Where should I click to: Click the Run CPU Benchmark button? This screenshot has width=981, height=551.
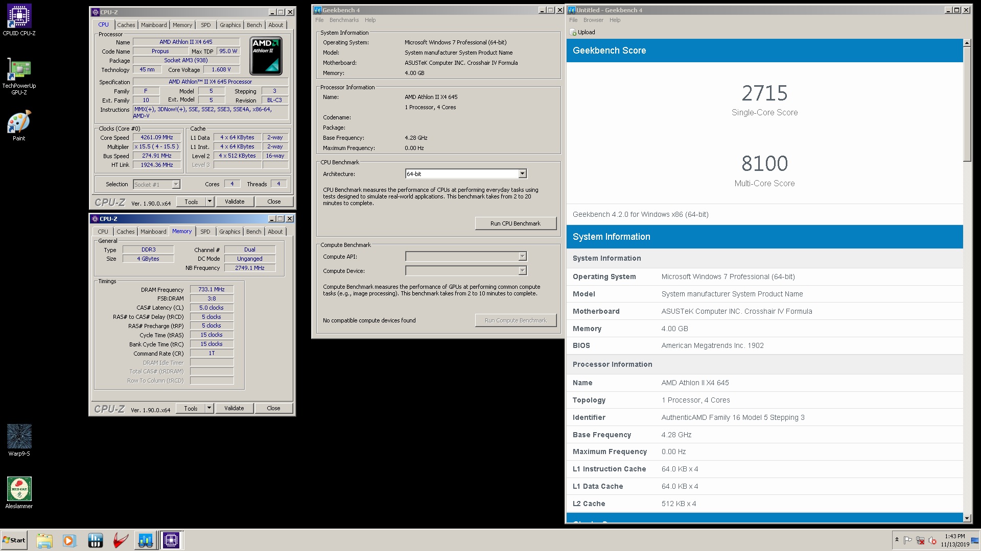click(x=516, y=223)
